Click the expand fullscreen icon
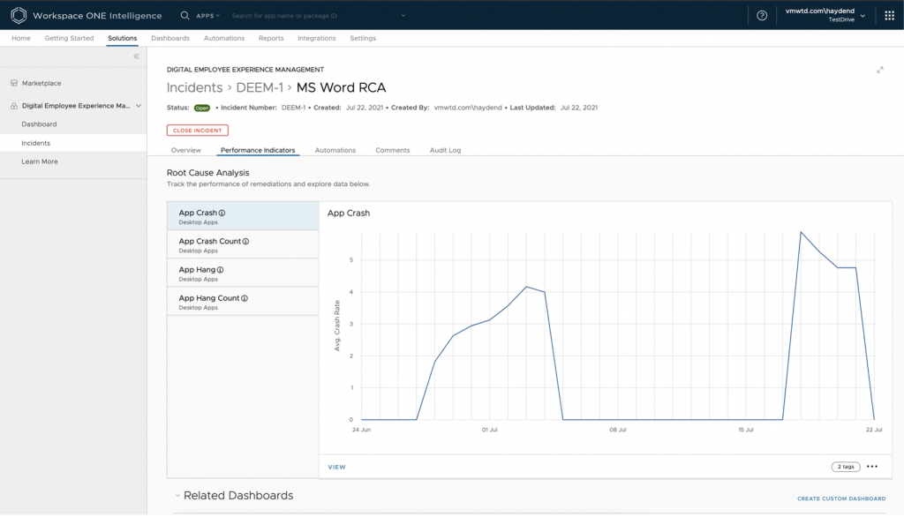This screenshot has width=904, height=517. click(879, 70)
